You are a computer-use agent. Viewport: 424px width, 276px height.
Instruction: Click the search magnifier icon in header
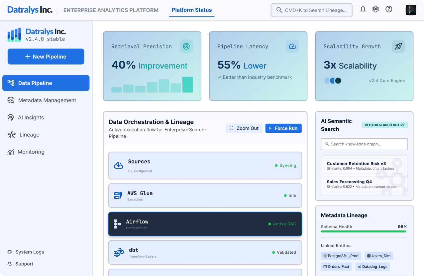(279, 10)
